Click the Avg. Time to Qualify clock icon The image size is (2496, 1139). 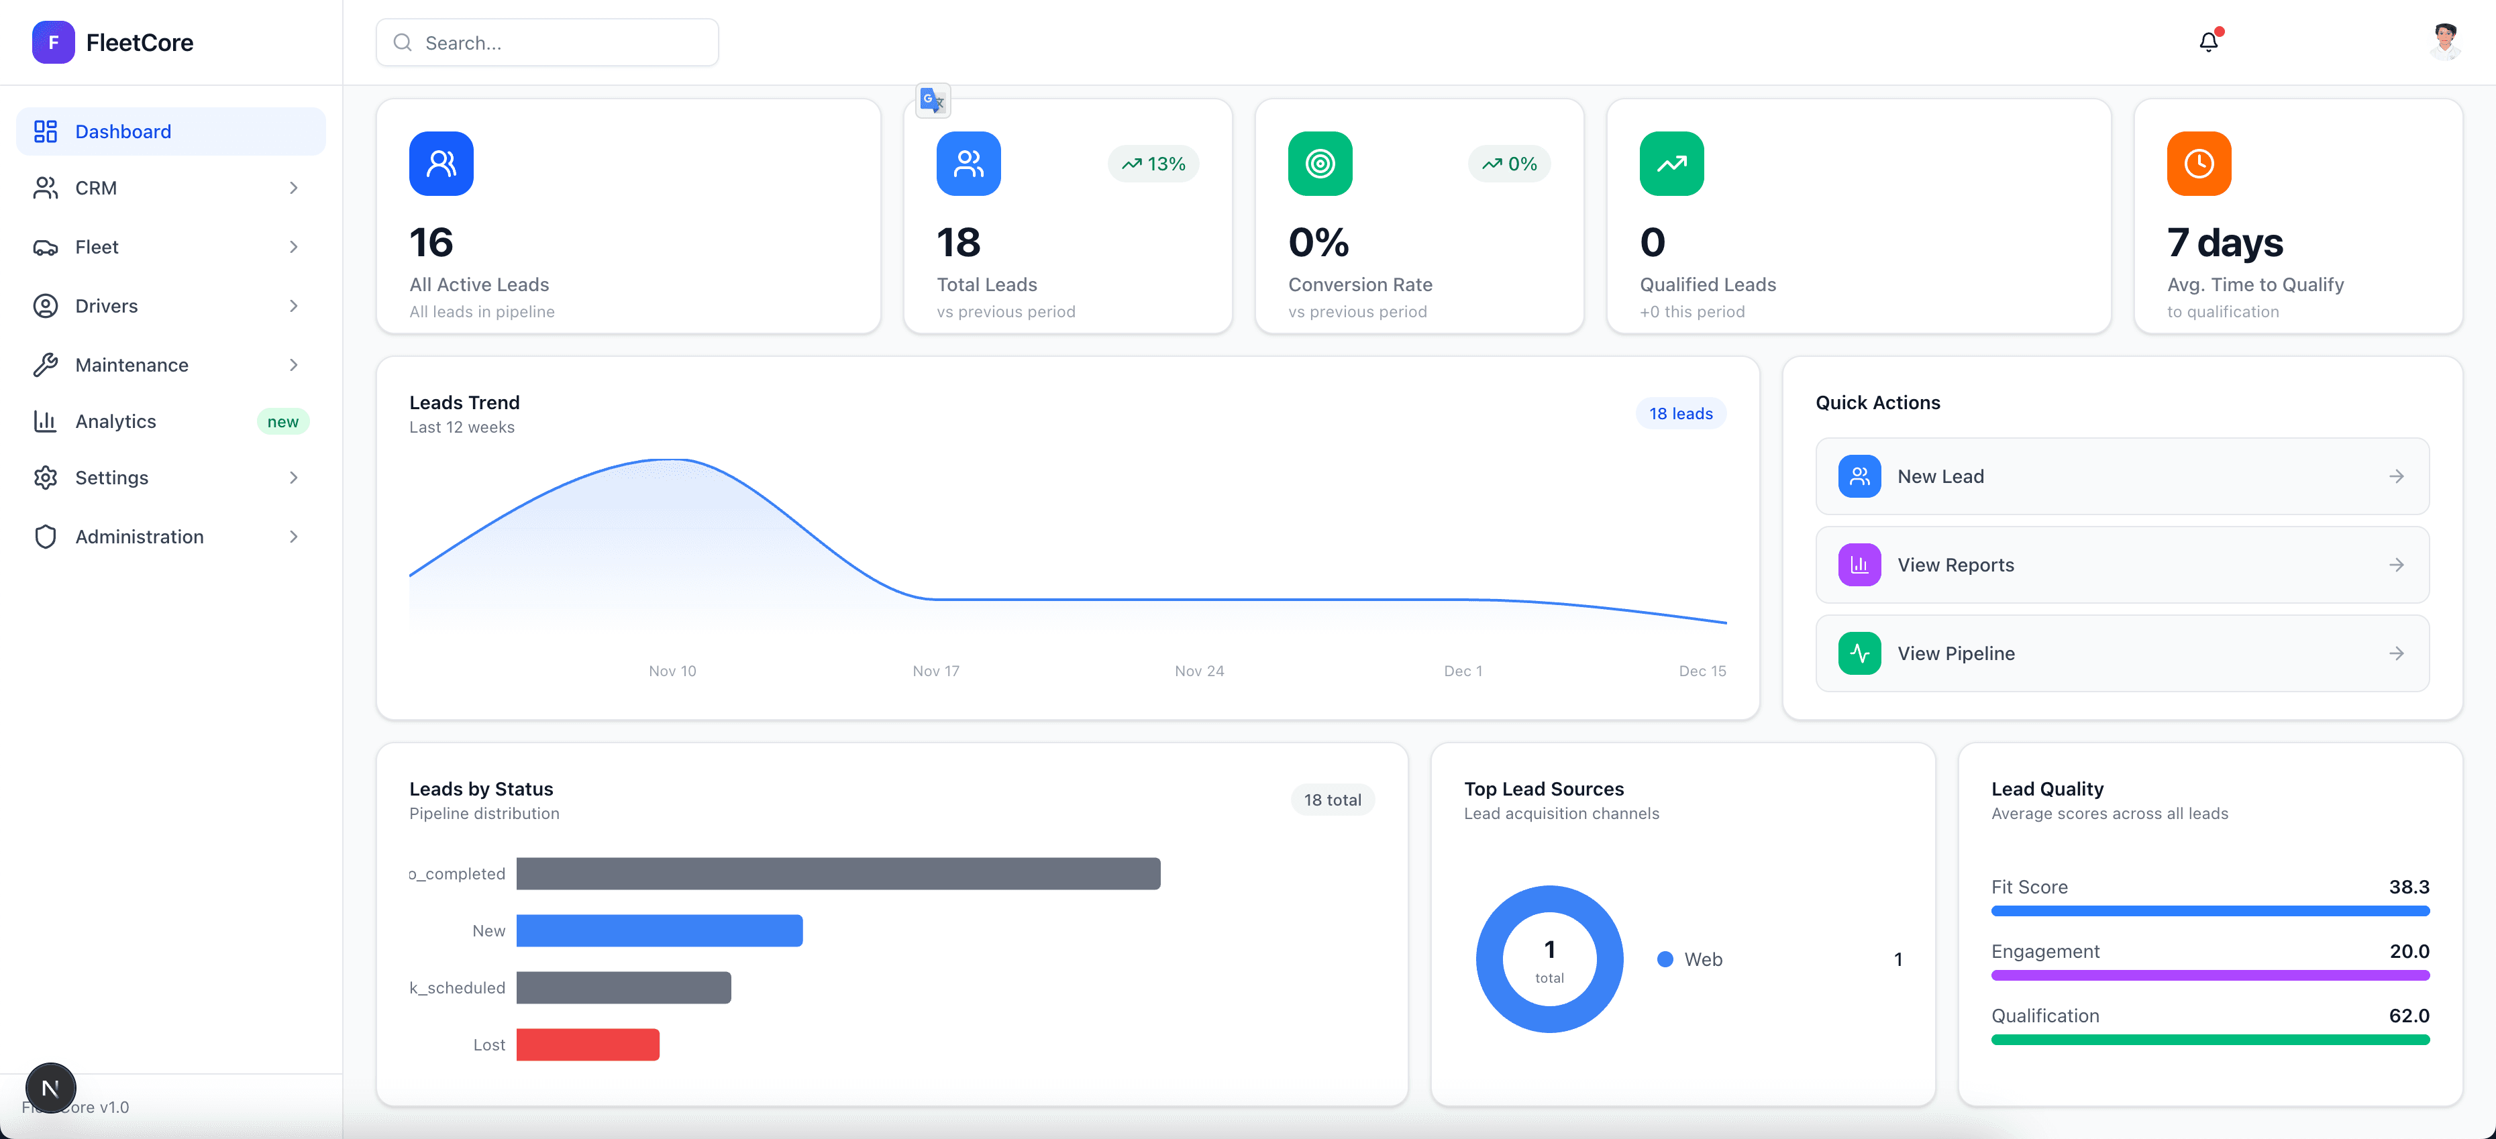pos(2199,164)
